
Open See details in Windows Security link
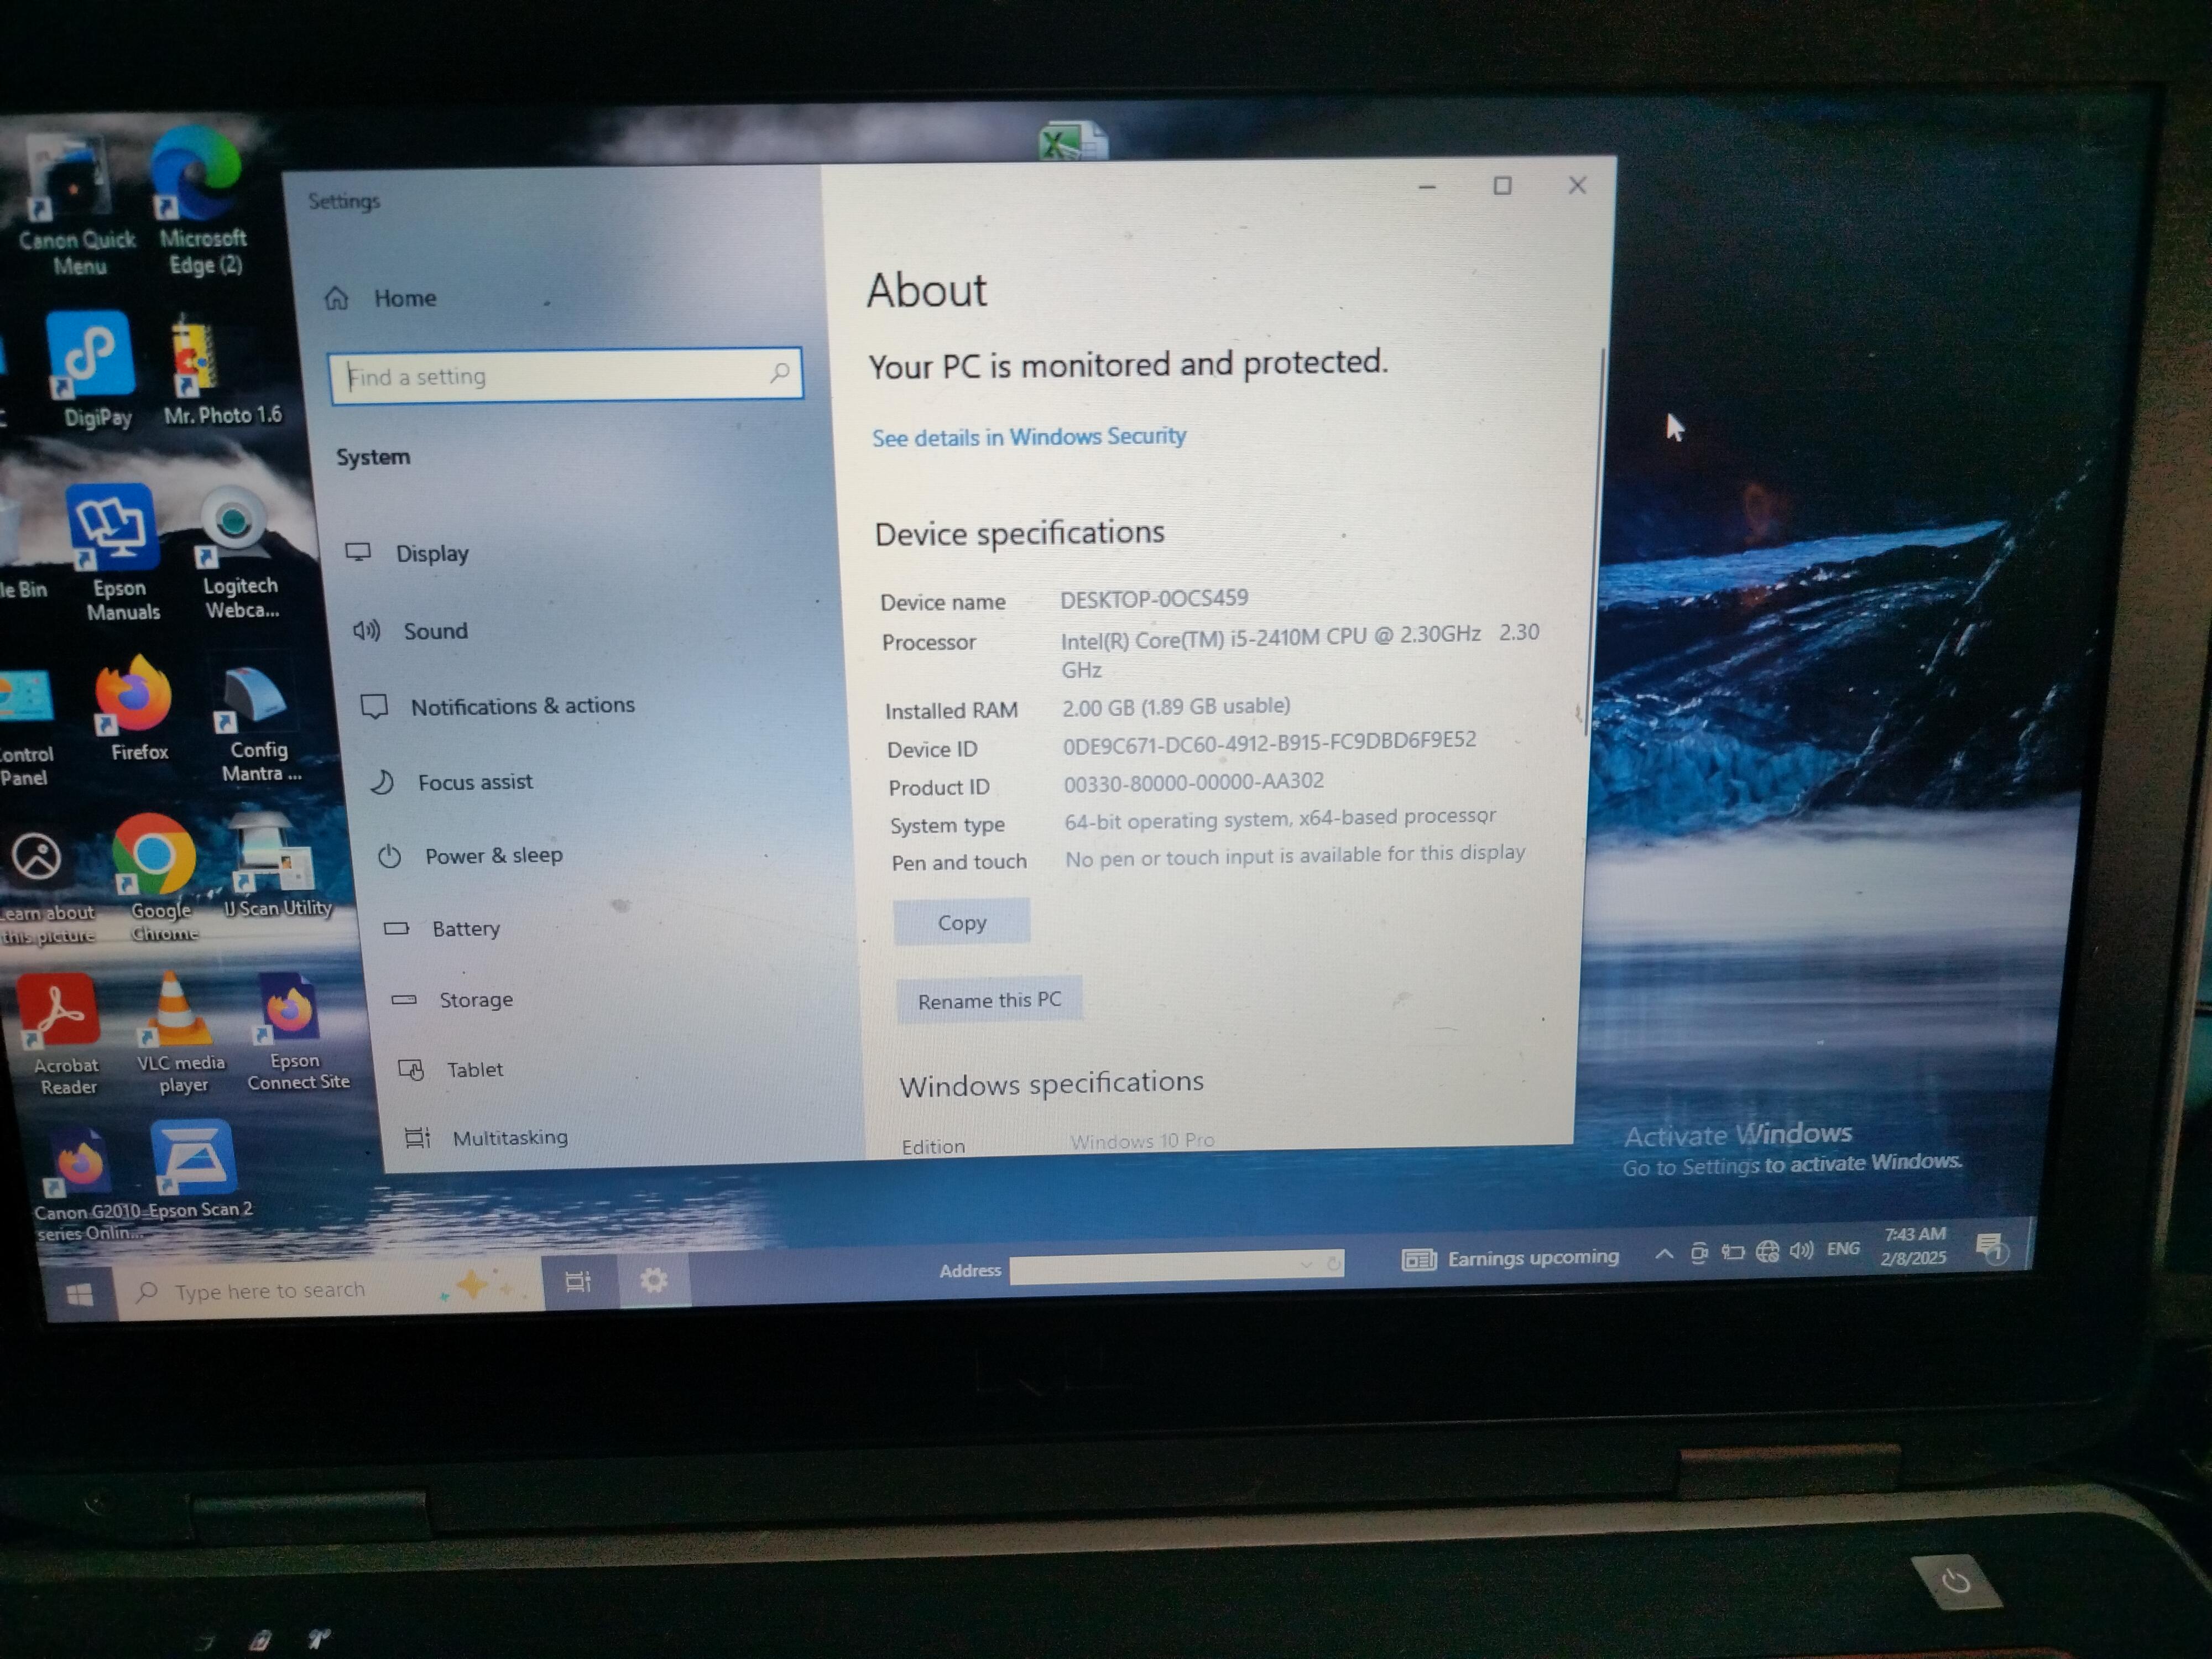(1029, 437)
